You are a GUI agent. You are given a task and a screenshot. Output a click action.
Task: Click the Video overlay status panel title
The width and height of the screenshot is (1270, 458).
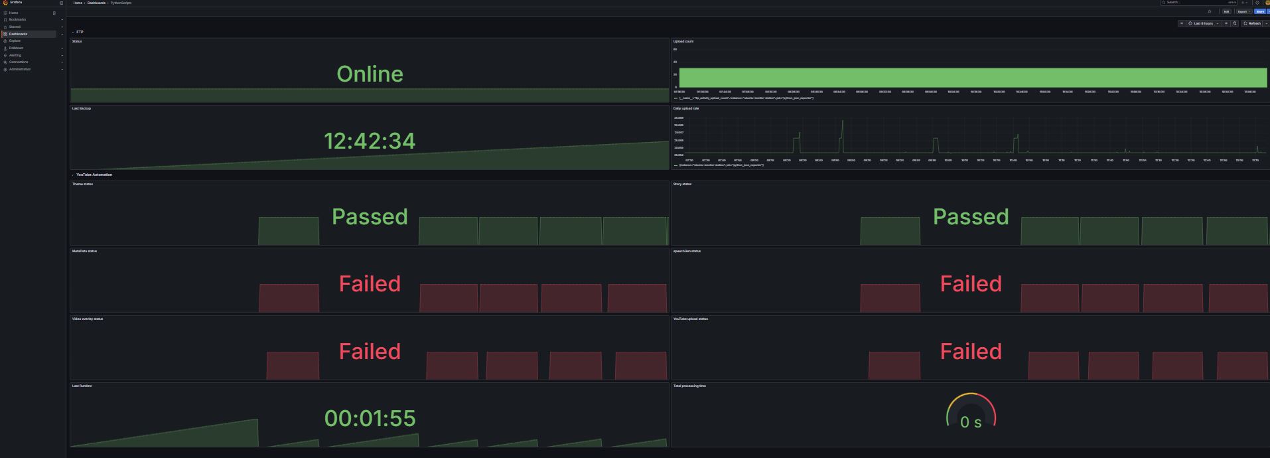pos(88,319)
